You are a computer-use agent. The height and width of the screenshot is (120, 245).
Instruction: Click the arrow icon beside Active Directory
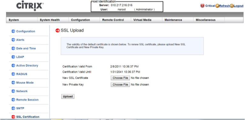coord(13,66)
